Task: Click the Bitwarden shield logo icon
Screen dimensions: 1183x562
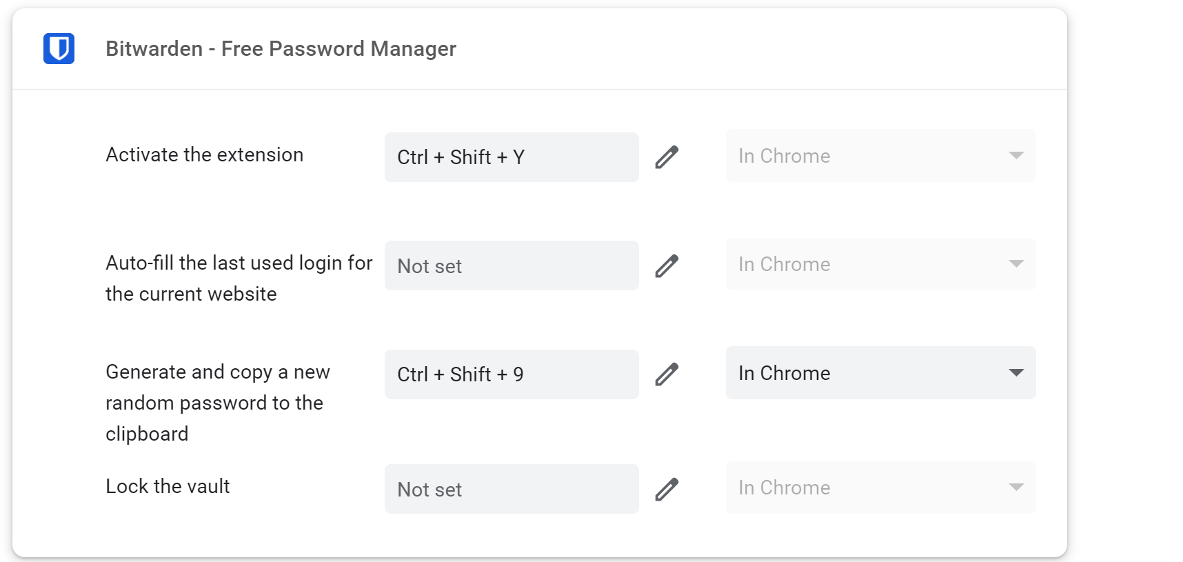Action: pos(59,49)
